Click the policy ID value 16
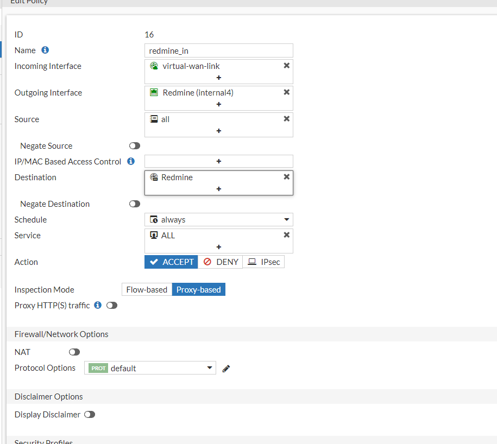497x444 pixels. pos(149,35)
